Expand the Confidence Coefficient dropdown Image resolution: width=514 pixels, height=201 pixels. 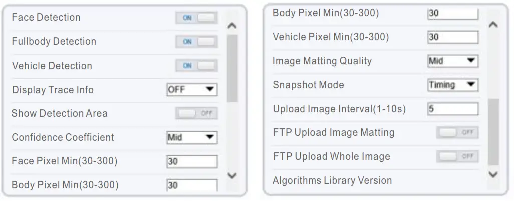[192, 137]
